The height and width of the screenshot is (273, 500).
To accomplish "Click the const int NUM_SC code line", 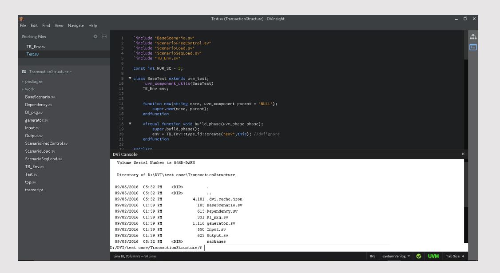I will [x=158, y=68].
